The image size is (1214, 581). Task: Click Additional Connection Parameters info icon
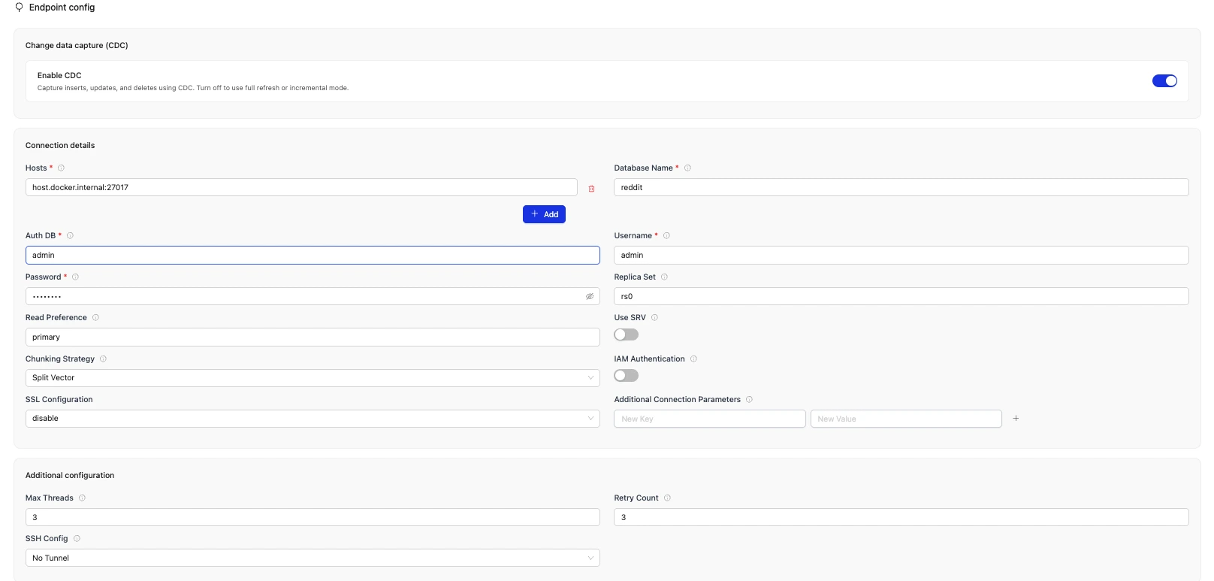point(749,400)
